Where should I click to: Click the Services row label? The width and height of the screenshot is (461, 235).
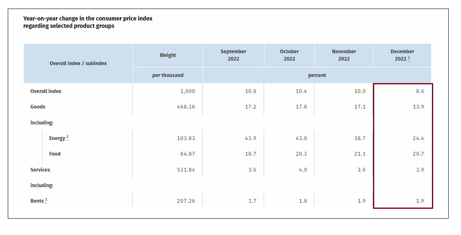click(x=40, y=170)
